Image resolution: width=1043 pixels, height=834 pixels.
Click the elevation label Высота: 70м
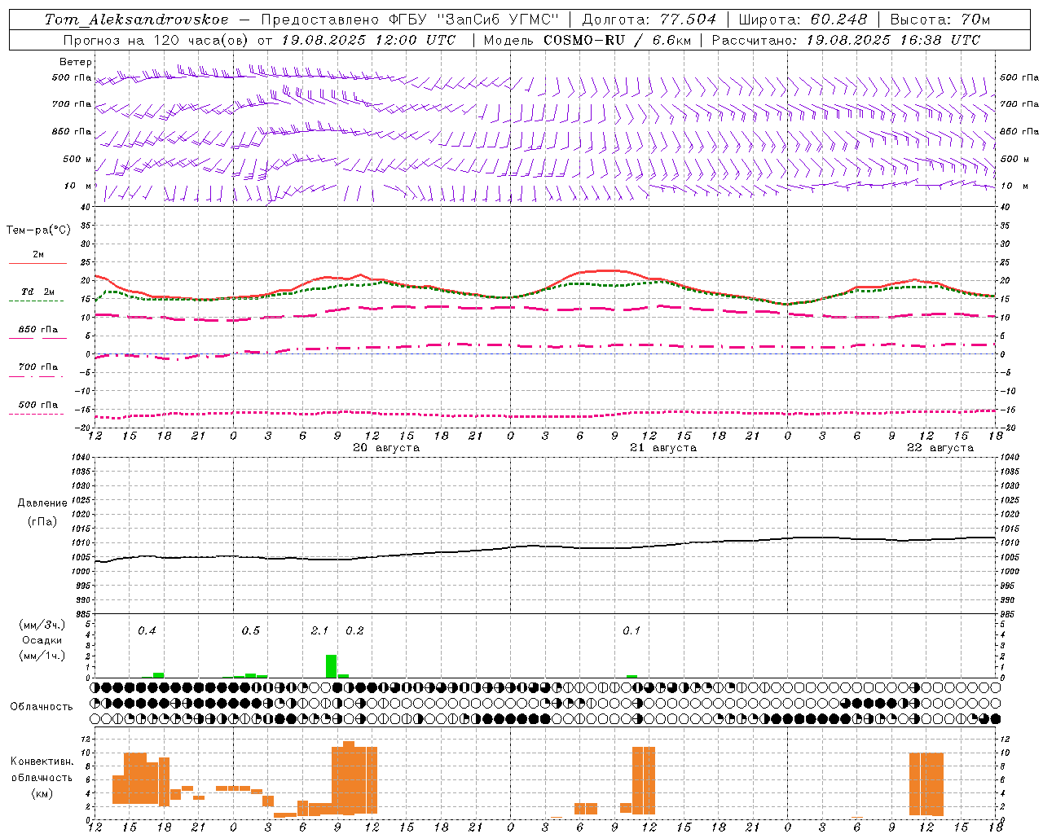(940, 20)
